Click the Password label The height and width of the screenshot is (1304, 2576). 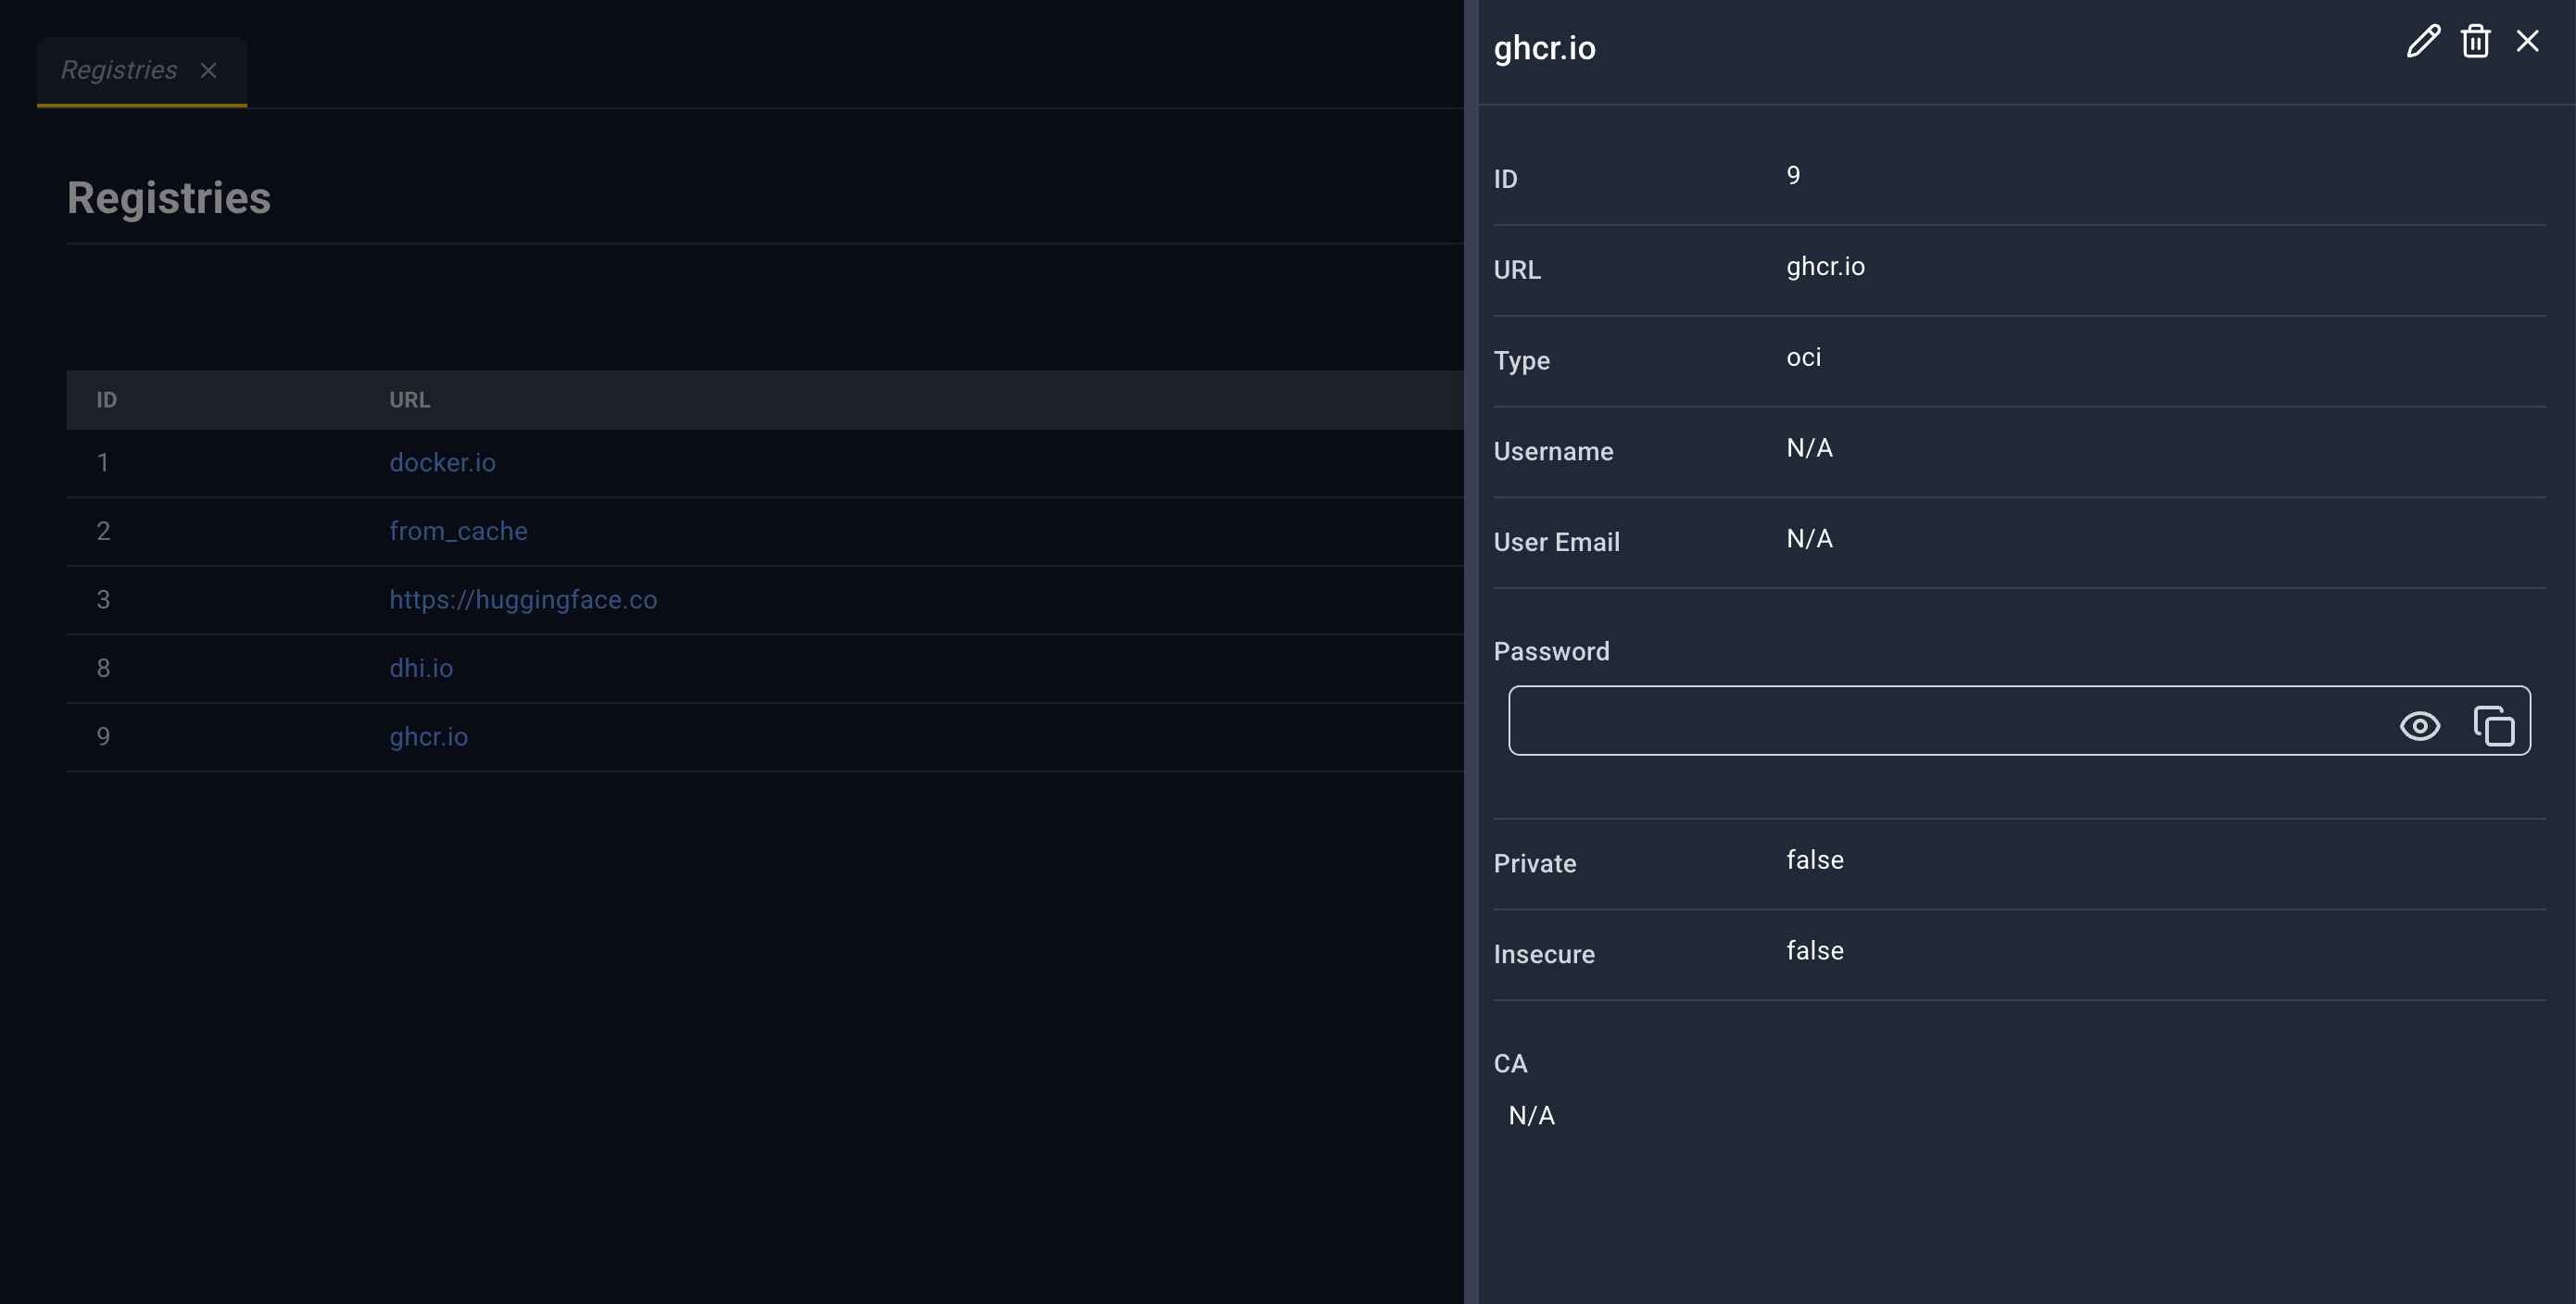pyautogui.click(x=1551, y=651)
